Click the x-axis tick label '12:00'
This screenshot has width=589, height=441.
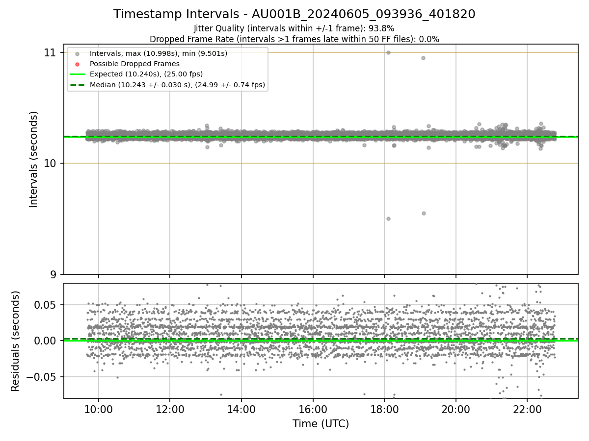coord(170,409)
